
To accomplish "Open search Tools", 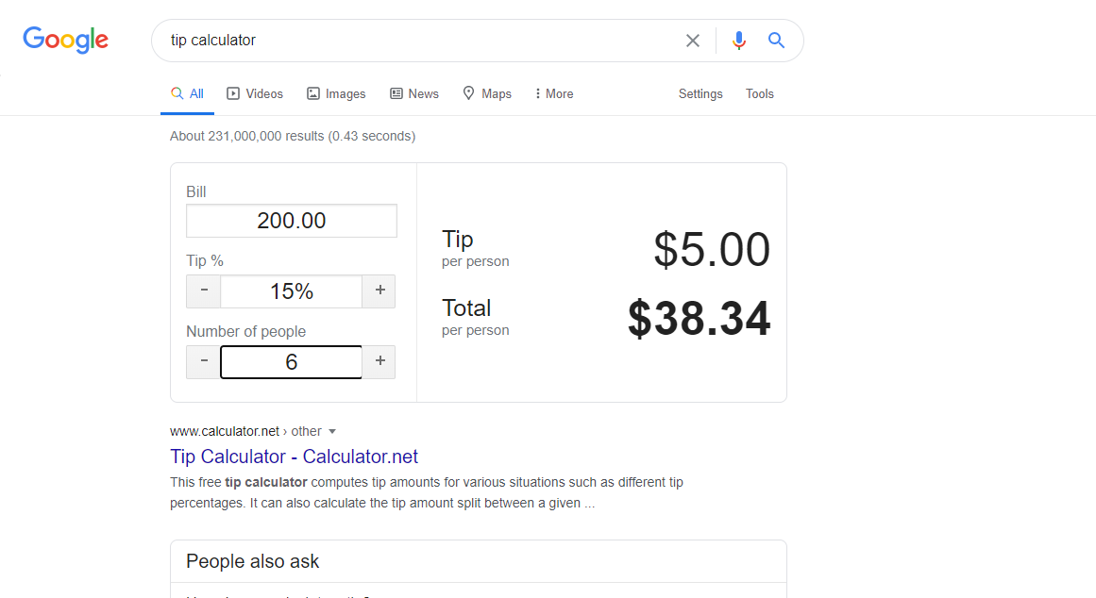I will tap(760, 94).
